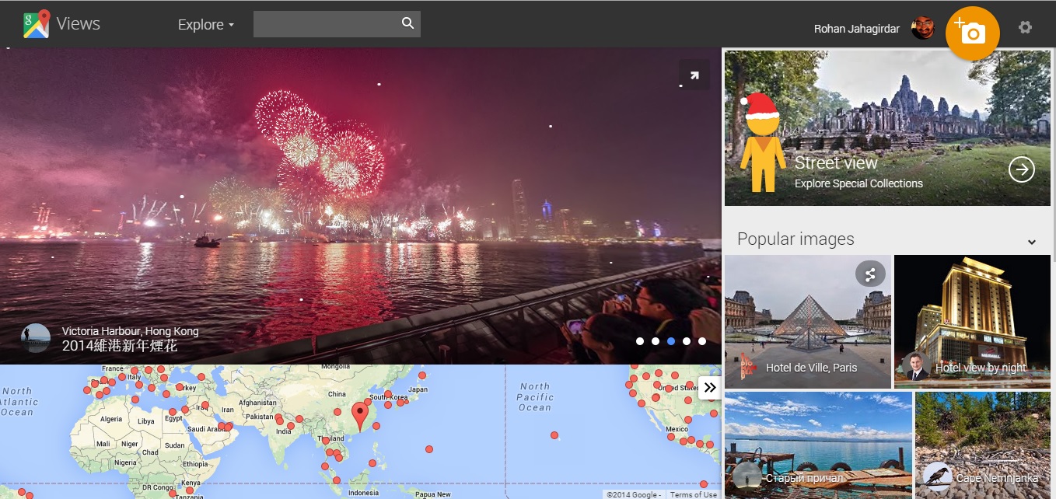Image resolution: width=1056 pixels, height=499 pixels.
Task: Collapse the Popular images section
Action: (1032, 242)
